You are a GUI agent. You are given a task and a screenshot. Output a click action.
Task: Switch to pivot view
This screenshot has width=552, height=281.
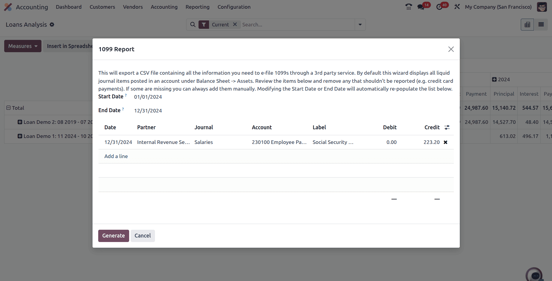[x=527, y=25]
